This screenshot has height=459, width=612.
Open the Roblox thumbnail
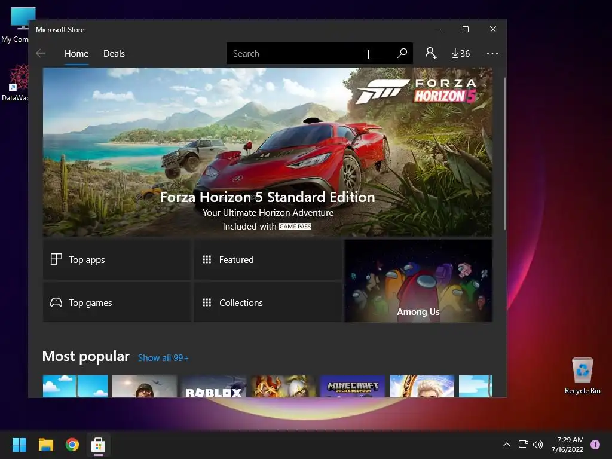tap(213, 387)
